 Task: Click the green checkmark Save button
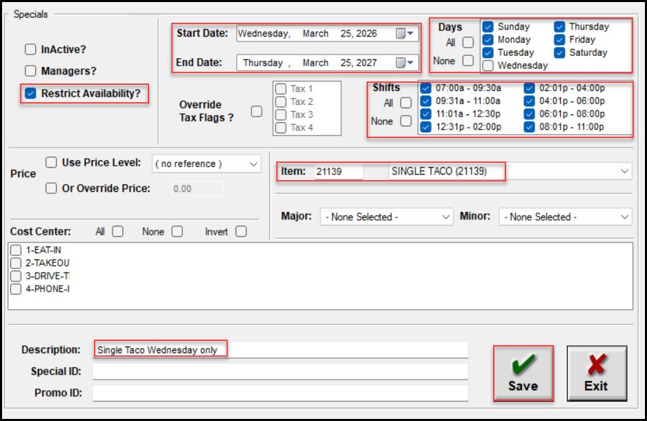click(x=523, y=373)
